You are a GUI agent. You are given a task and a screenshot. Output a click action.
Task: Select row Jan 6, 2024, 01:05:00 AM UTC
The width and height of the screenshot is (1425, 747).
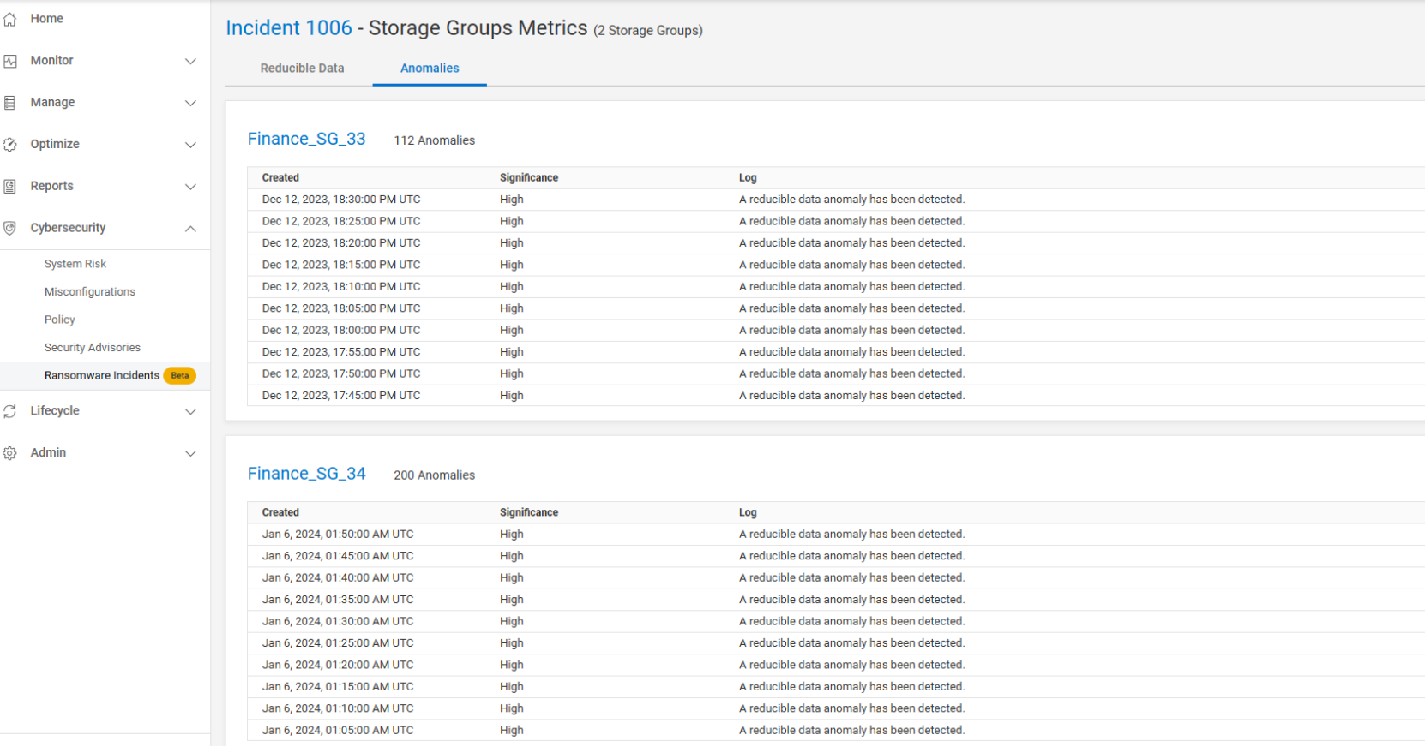(x=836, y=731)
